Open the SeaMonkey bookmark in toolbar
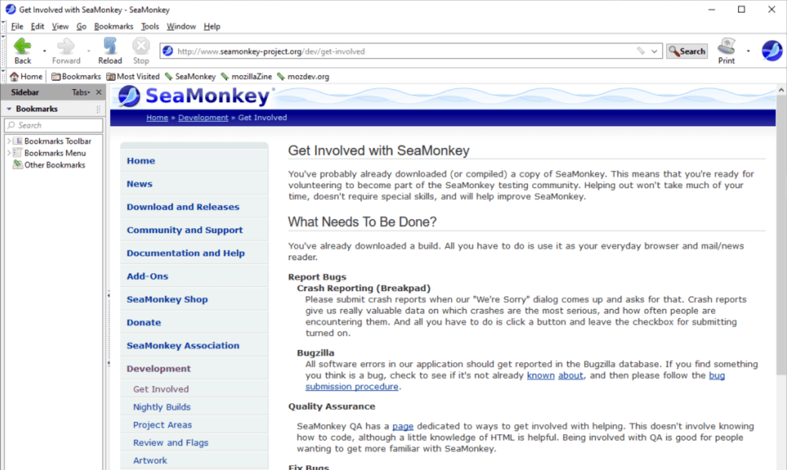 (190, 77)
